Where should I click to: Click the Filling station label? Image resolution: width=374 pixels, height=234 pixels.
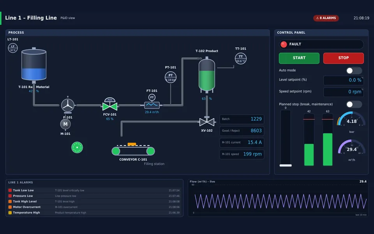pyautogui.click(x=154, y=164)
